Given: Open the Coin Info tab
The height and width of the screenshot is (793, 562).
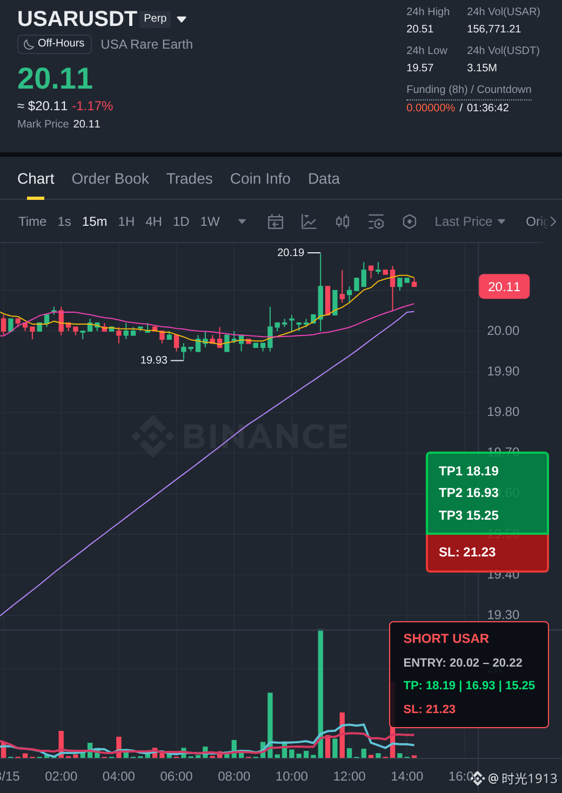Looking at the screenshot, I should point(260,179).
